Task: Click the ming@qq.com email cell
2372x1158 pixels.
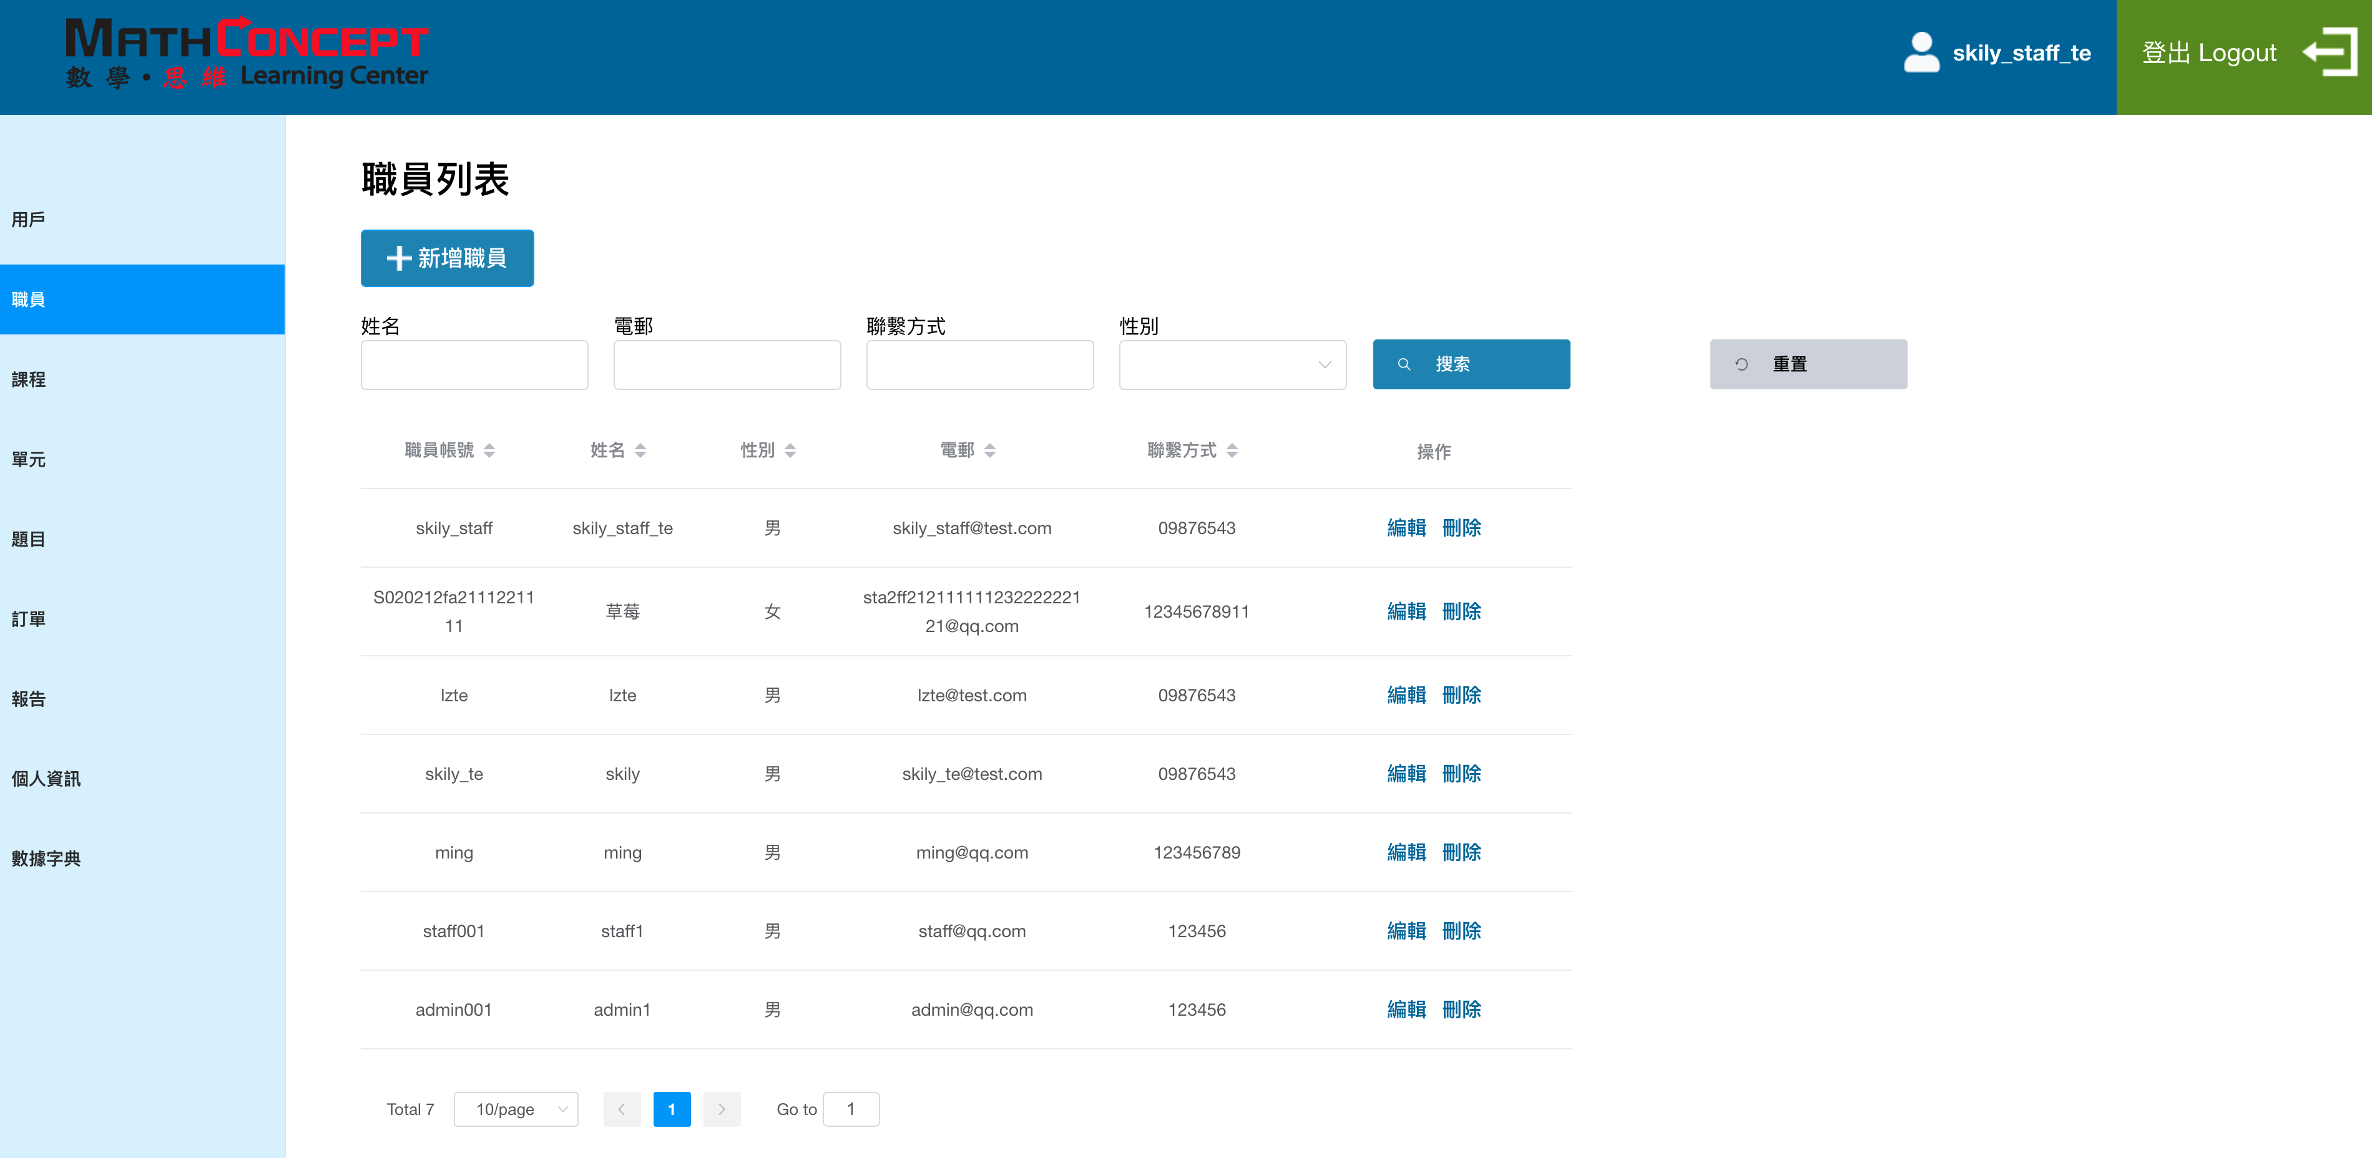Action: click(x=971, y=852)
